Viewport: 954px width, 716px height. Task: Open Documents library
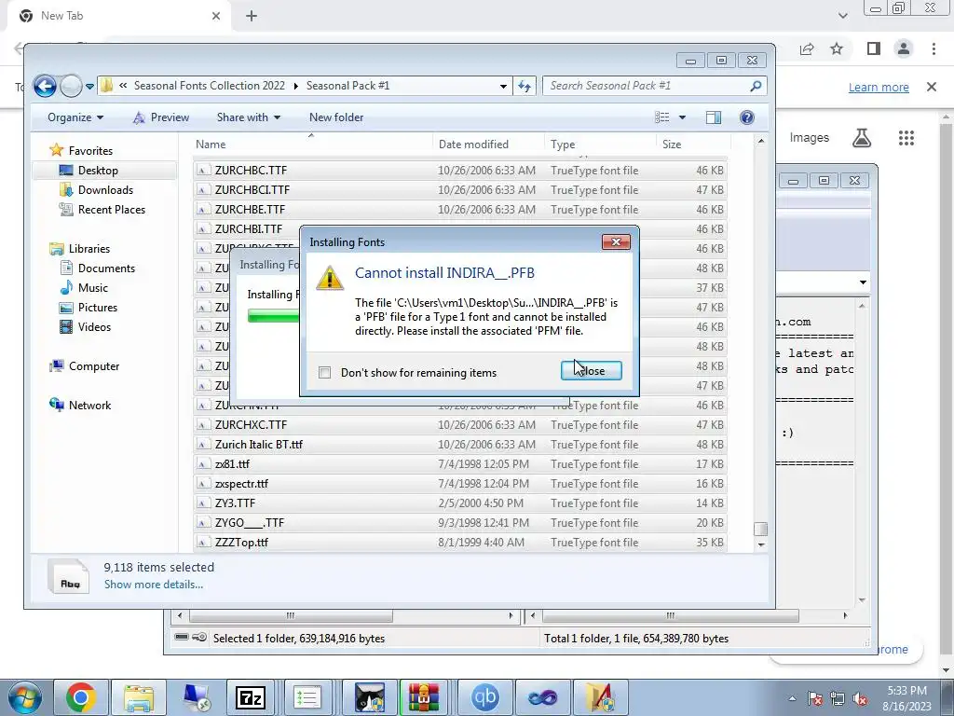[106, 268]
